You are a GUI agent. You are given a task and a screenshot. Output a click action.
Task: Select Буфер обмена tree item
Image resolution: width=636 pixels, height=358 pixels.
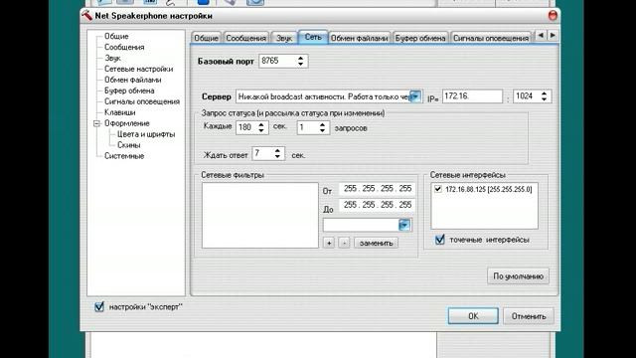129,90
